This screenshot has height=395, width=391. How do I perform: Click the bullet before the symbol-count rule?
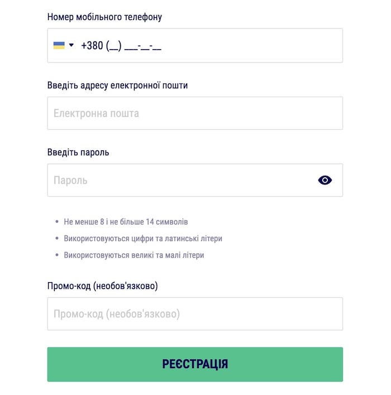[x=57, y=222]
